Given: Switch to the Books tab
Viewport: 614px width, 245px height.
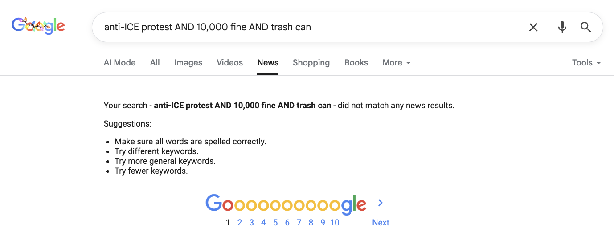Looking at the screenshot, I should (356, 63).
